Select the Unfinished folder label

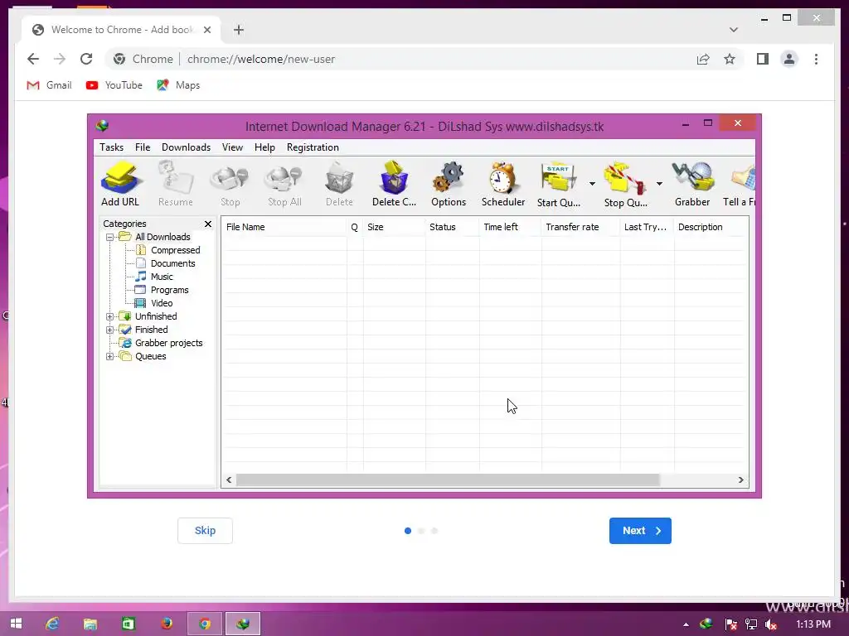pyautogui.click(x=156, y=316)
